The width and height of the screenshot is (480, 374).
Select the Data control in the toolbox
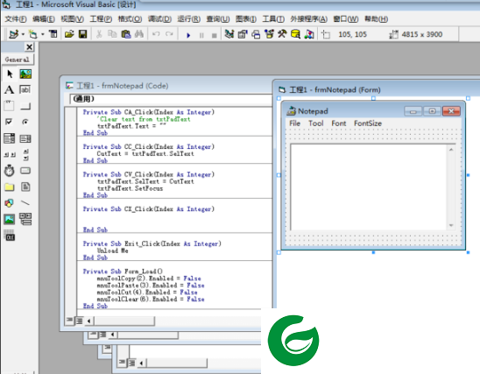(25, 219)
